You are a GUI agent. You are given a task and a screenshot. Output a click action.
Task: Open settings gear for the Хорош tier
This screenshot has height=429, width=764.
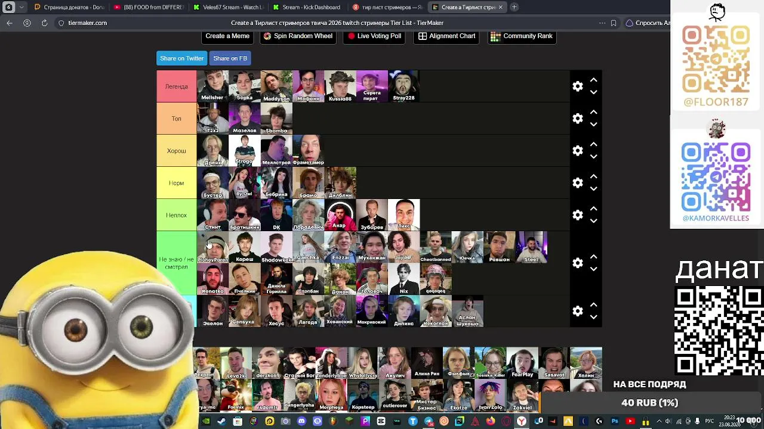(578, 151)
